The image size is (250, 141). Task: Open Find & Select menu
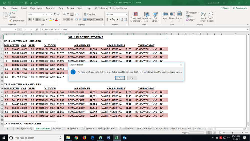[211, 17]
